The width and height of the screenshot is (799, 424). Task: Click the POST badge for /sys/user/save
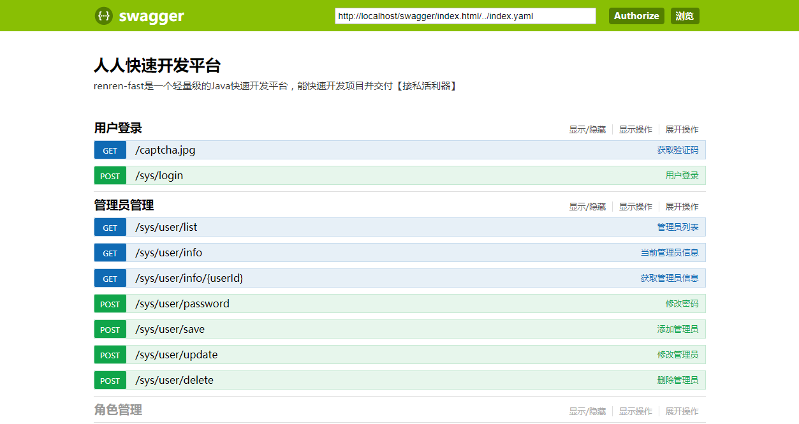coord(110,330)
